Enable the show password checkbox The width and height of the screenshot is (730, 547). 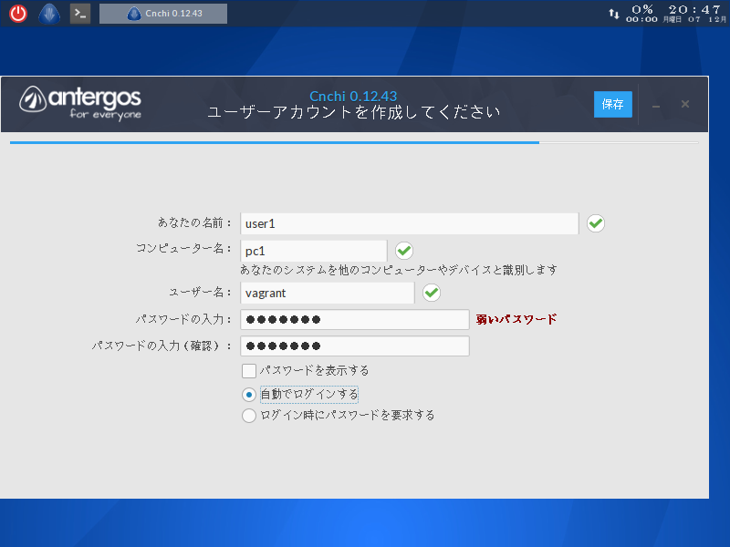(249, 370)
